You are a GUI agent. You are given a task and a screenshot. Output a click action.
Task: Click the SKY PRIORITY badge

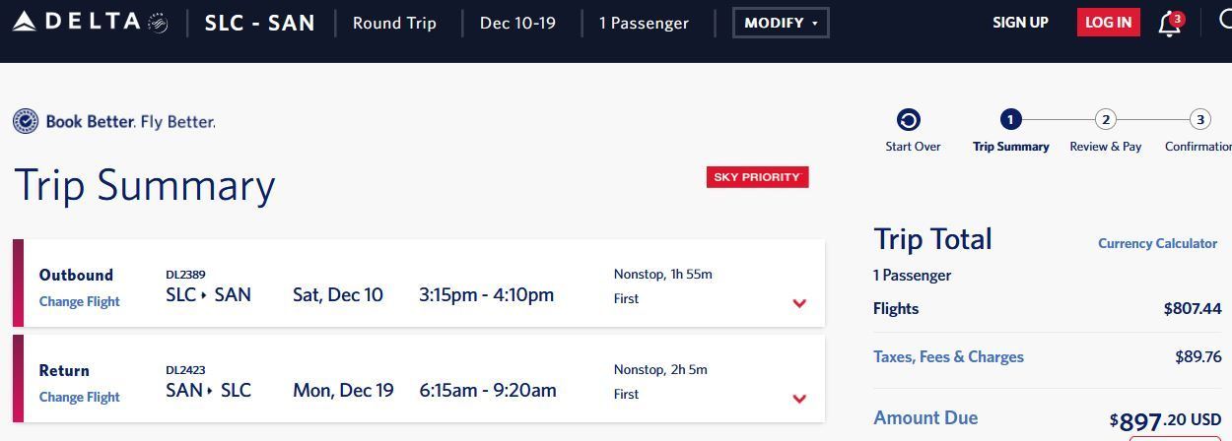(x=757, y=177)
